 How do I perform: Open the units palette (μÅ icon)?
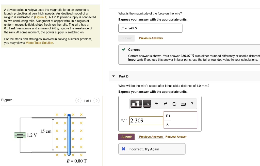147,103
